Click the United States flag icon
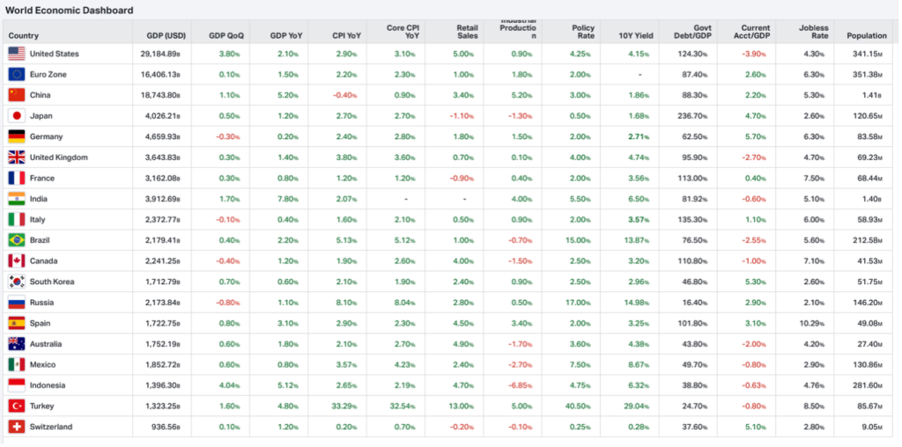Viewport: 902px width, 447px height. click(x=17, y=54)
